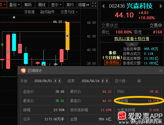
Task: Click the tall red candlestick on the left
Action: click(x=8, y=52)
